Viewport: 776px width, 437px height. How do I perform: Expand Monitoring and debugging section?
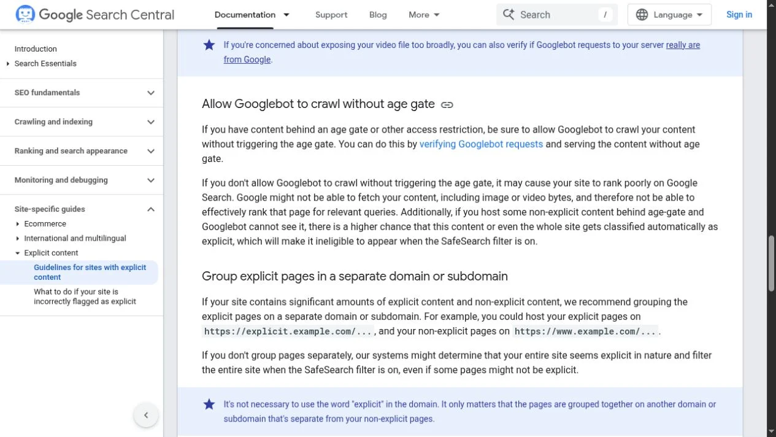pos(82,180)
